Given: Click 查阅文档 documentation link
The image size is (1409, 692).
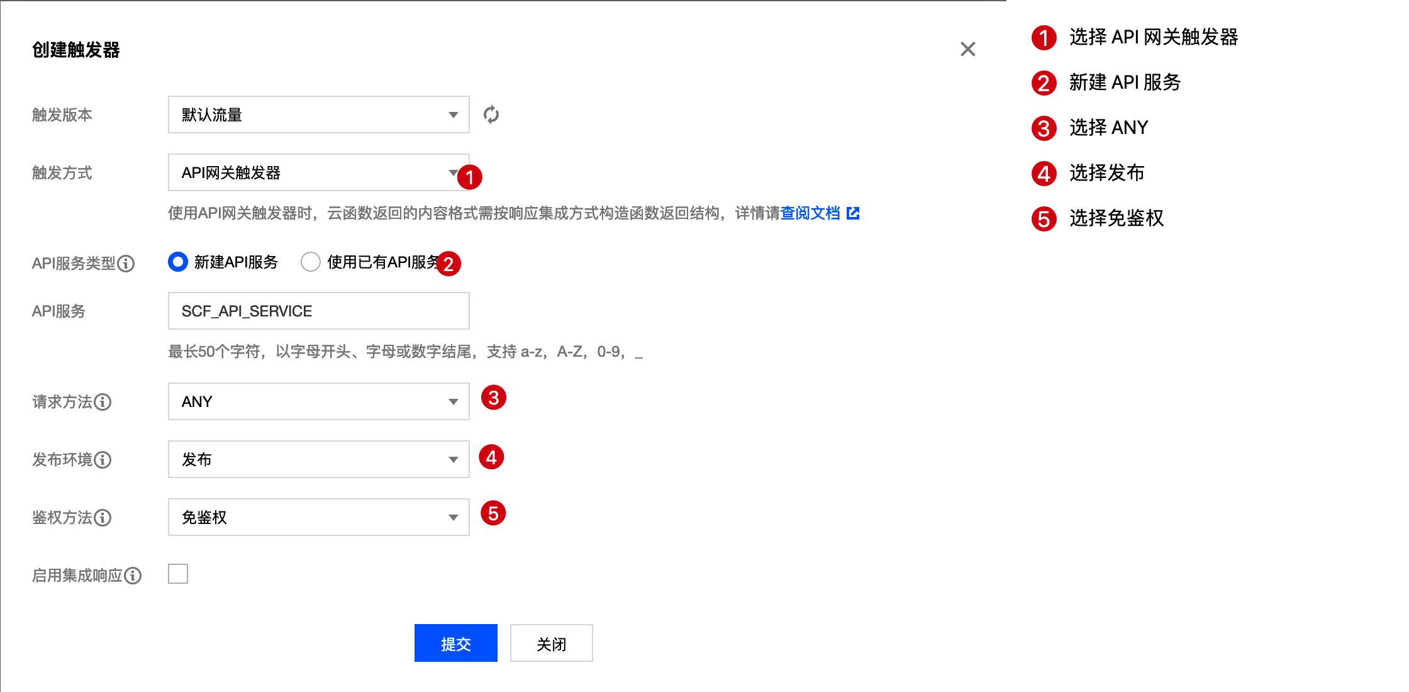Looking at the screenshot, I should click(x=810, y=213).
